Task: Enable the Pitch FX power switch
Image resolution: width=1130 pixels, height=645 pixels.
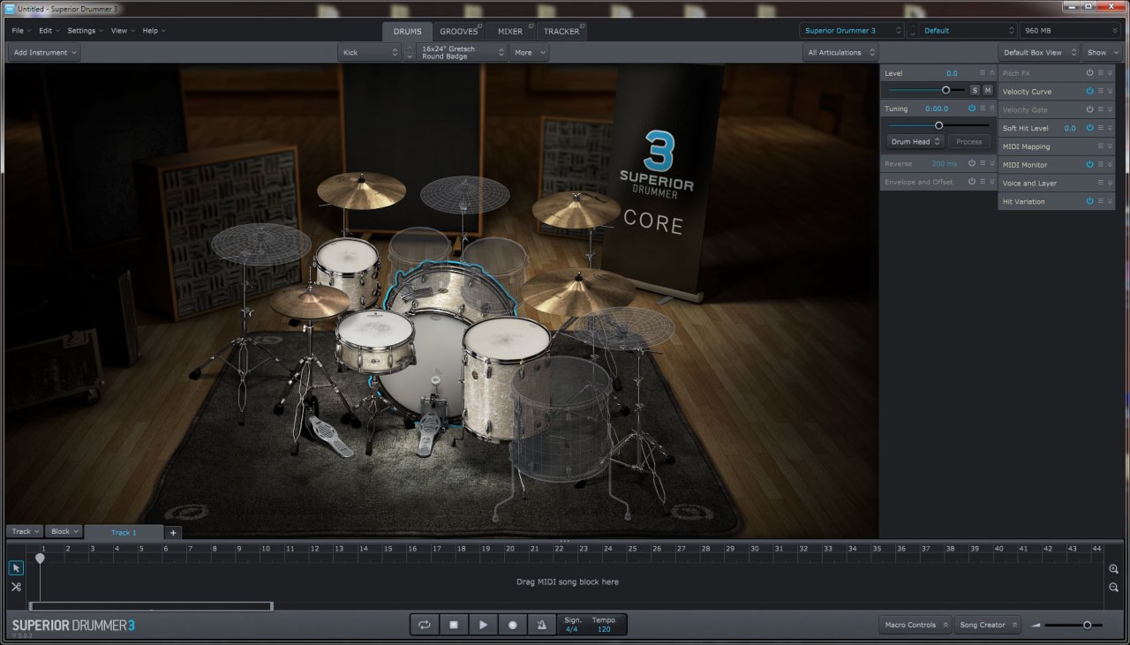Action: tap(1089, 73)
